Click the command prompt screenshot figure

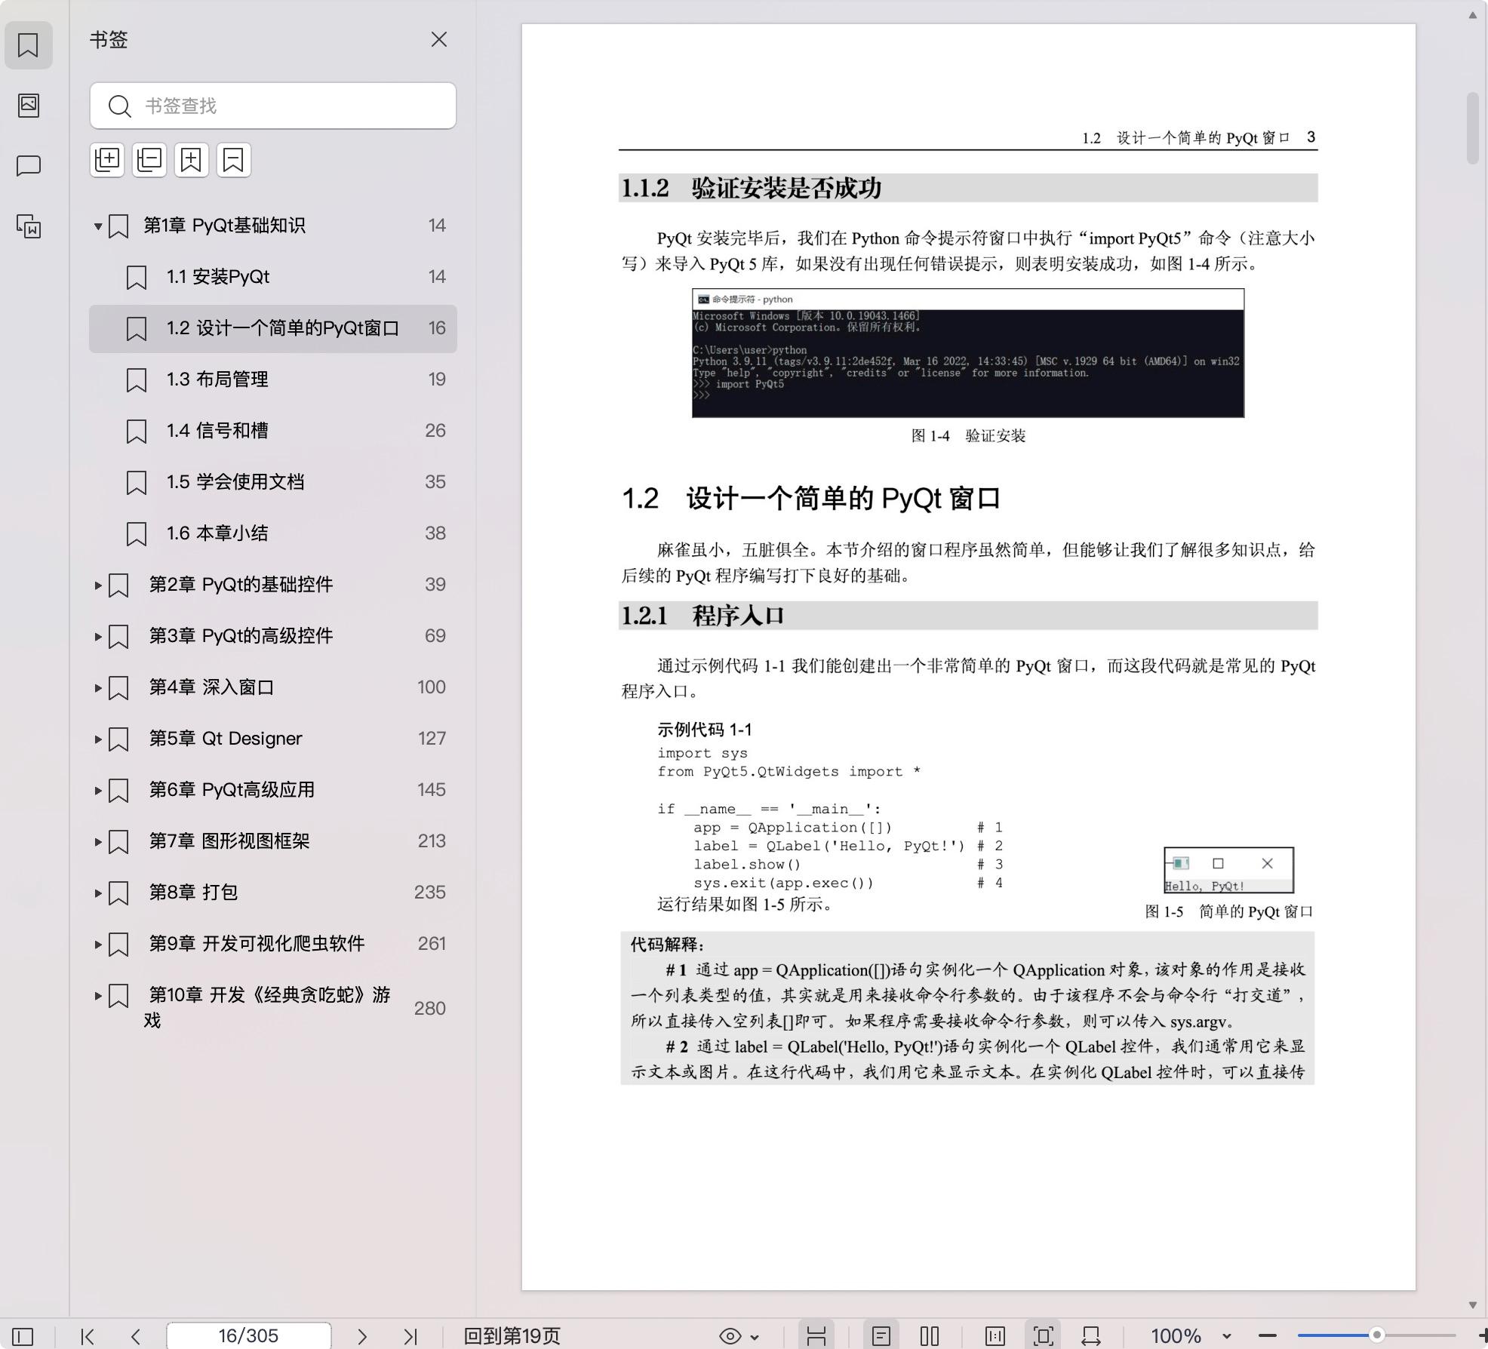coord(968,353)
